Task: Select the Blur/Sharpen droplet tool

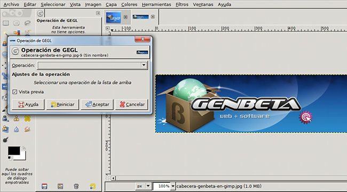Action: 17,129
